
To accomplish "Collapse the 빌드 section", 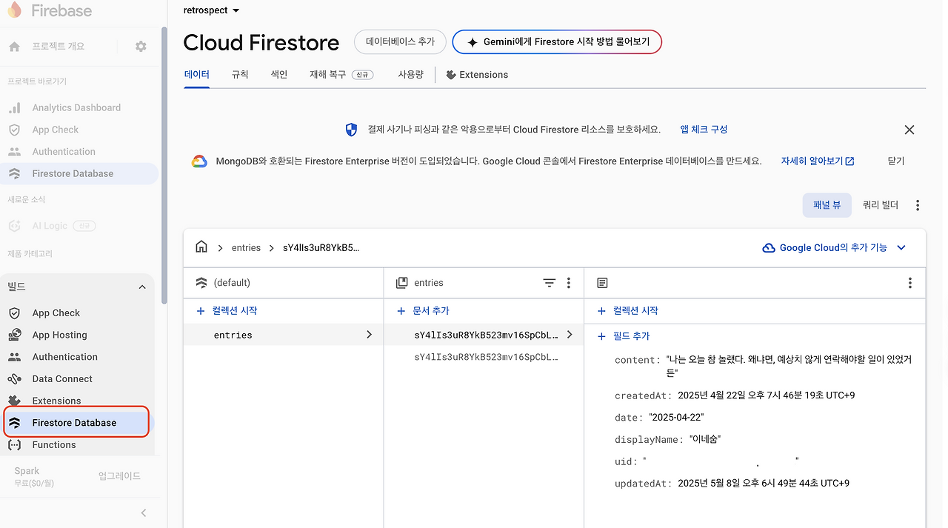I will [142, 287].
